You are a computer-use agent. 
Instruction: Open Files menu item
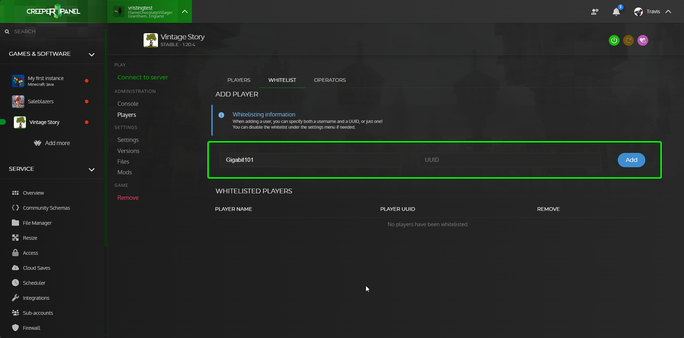123,161
